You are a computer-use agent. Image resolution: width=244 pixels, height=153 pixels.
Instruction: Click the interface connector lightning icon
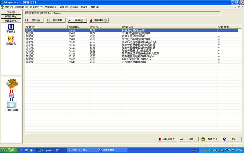12,95
